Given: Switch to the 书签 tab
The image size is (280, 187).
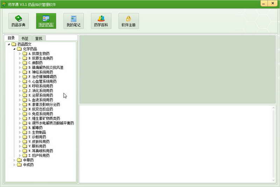Looking at the screenshot, I should 25,38.
